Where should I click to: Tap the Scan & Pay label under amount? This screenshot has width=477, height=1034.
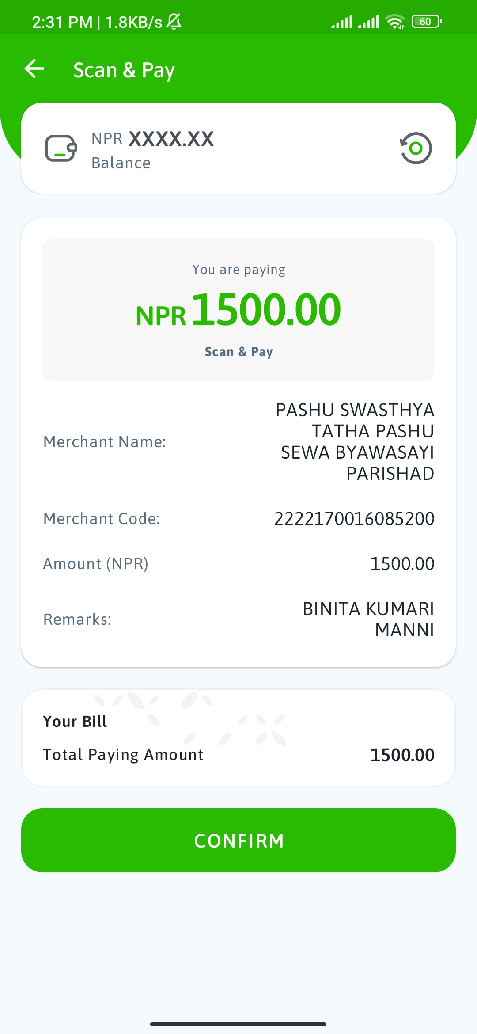point(238,352)
